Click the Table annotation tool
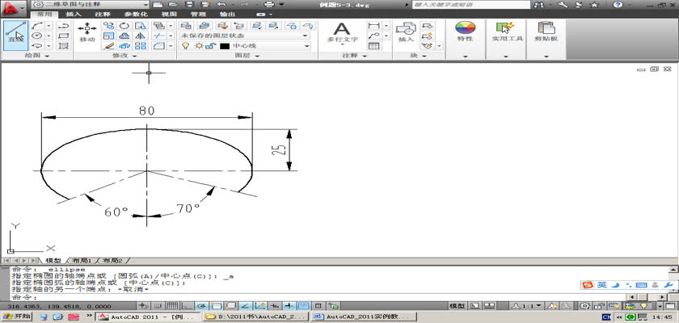The image size is (679, 323). [x=373, y=45]
